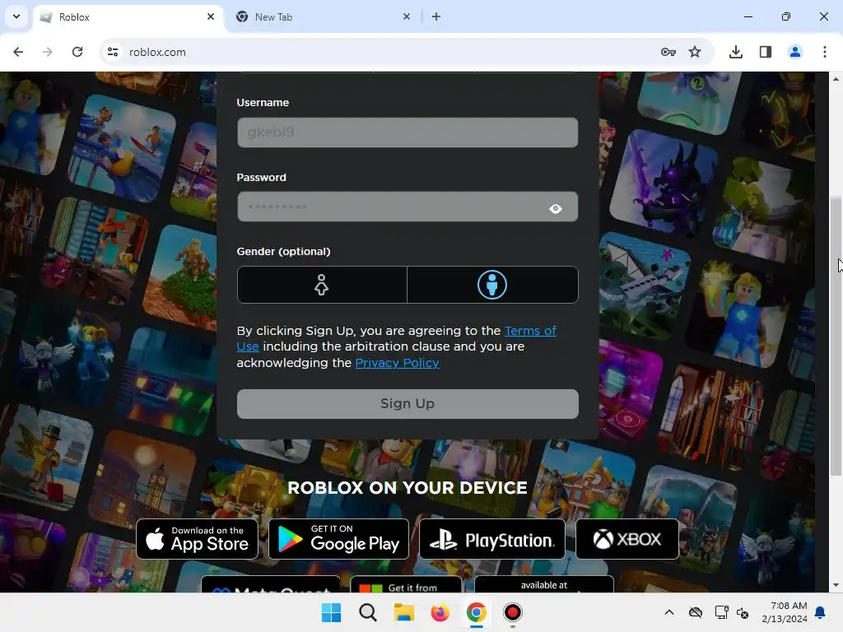Screen dimensions: 843x632
Task: Open Download on the App Store badge
Action: (x=197, y=539)
